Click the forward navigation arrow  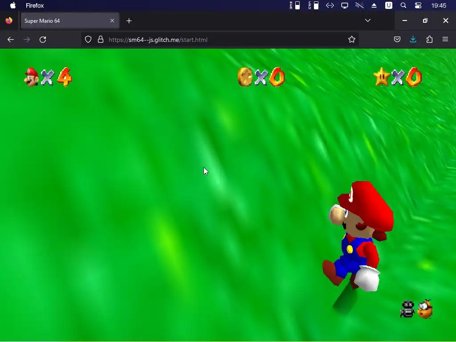27,40
